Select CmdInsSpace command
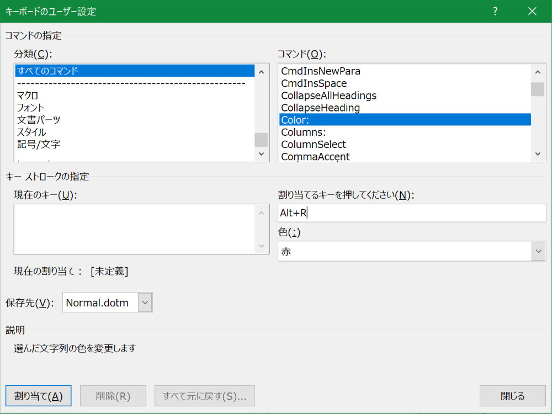The image size is (552, 414). pyautogui.click(x=405, y=83)
